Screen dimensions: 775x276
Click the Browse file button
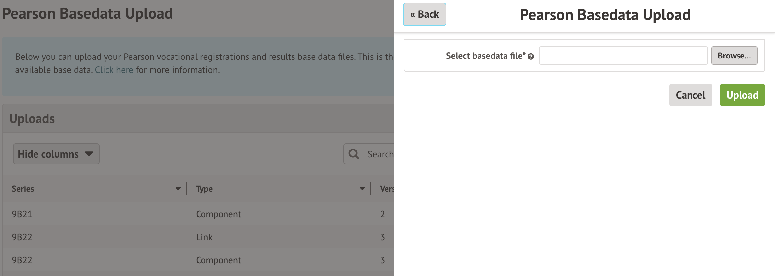point(734,56)
